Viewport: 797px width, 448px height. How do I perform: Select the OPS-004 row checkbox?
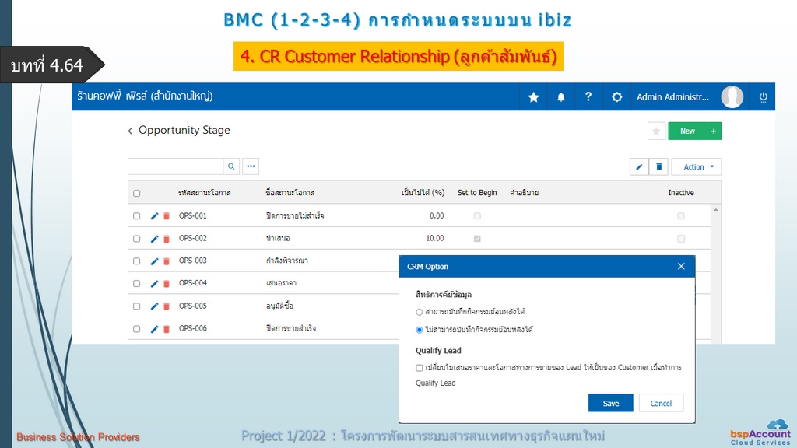click(137, 283)
